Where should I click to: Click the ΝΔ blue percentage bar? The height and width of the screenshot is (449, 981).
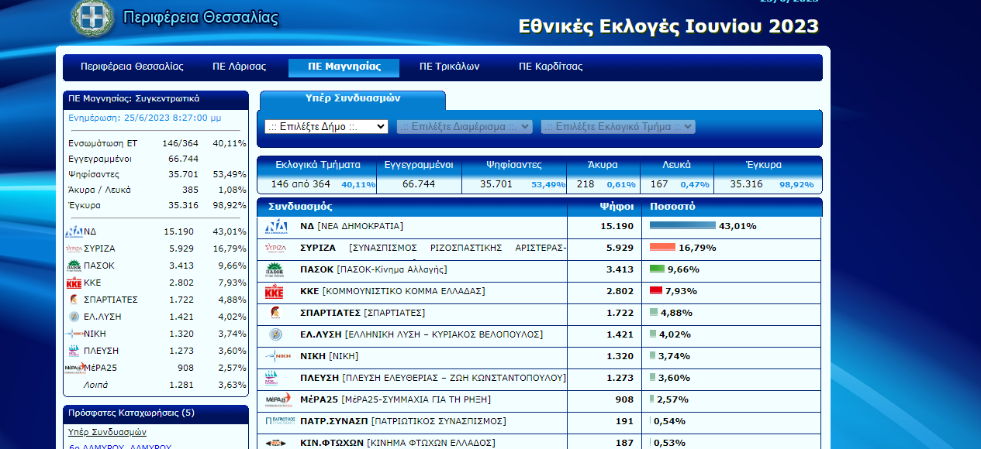click(682, 226)
